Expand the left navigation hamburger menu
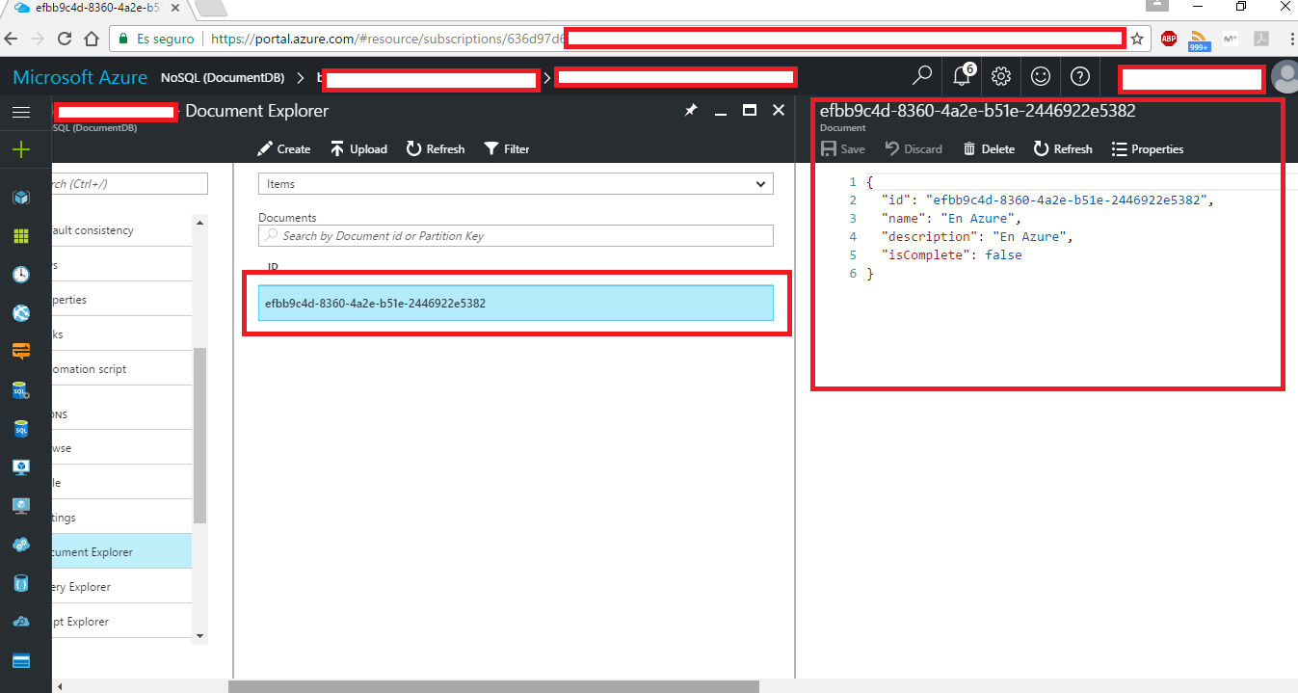The width and height of the screenshot is (1298, 693). pos(20,111)
